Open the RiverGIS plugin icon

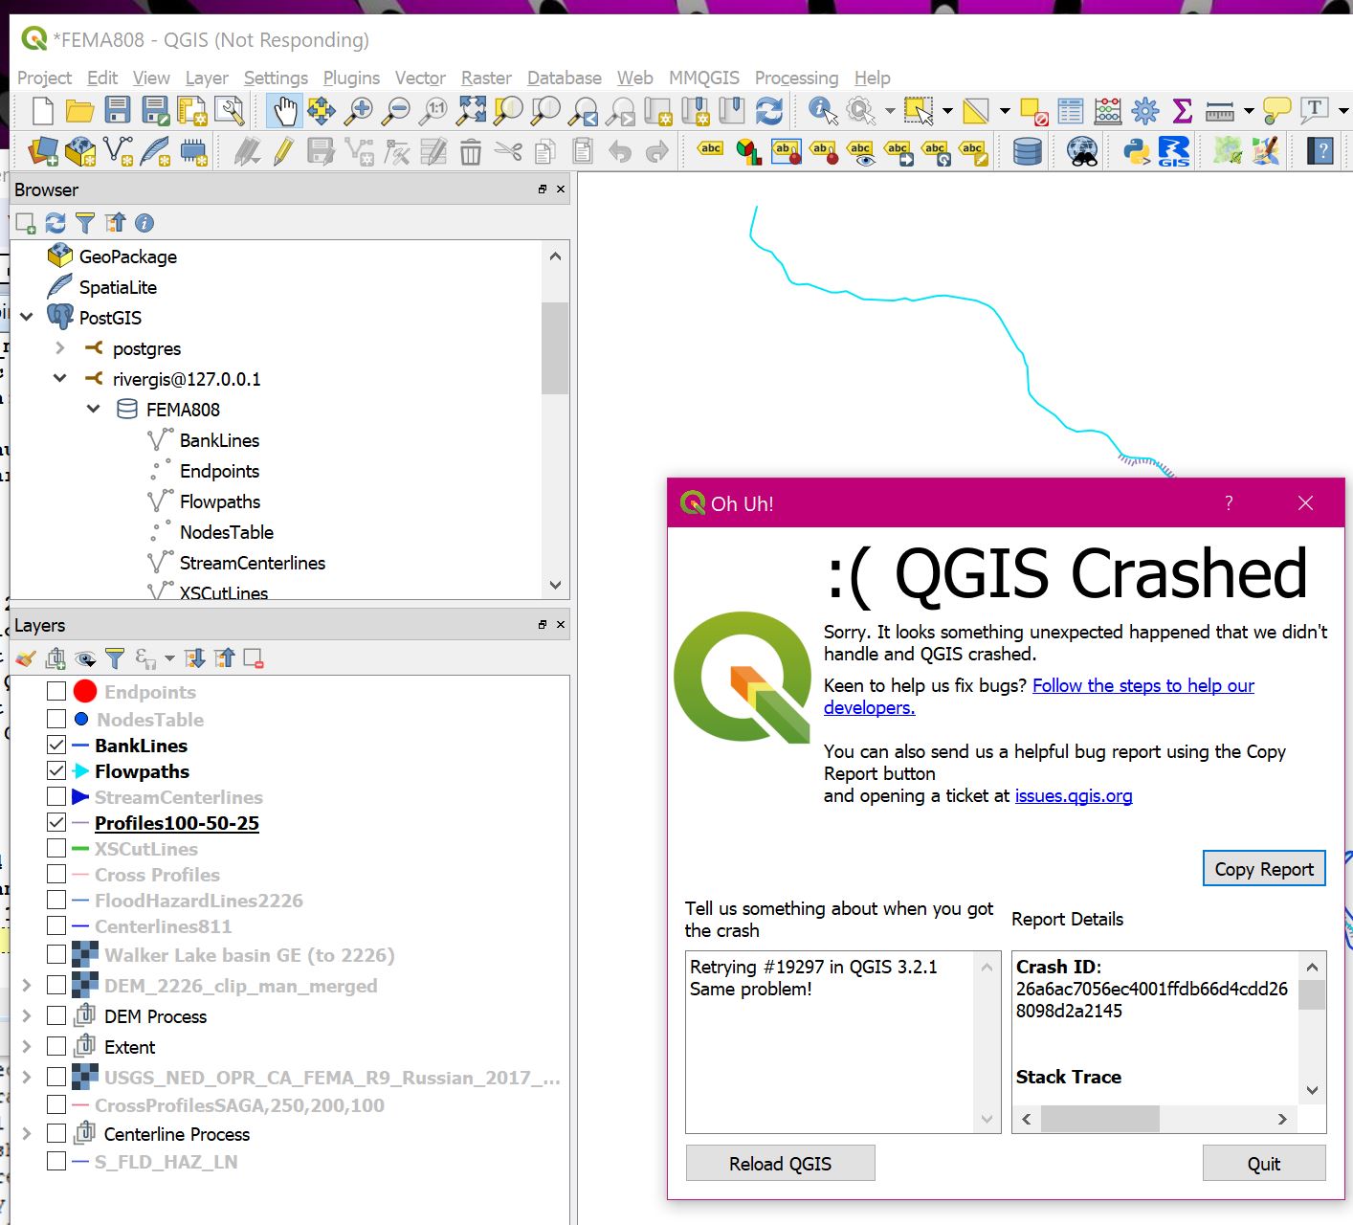pyautogui.click(x=1173, y=151)
